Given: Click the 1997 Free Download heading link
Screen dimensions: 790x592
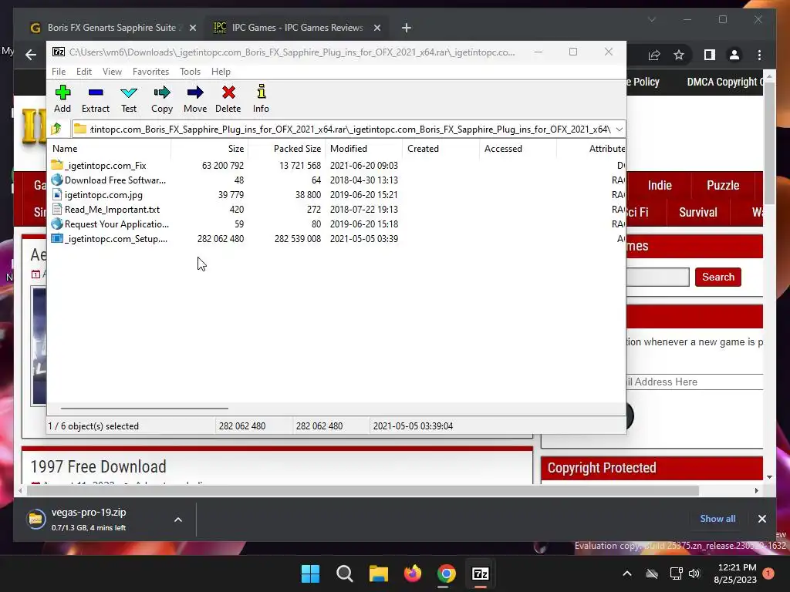Looking at the screenshot, I should [x=98, y=466].
